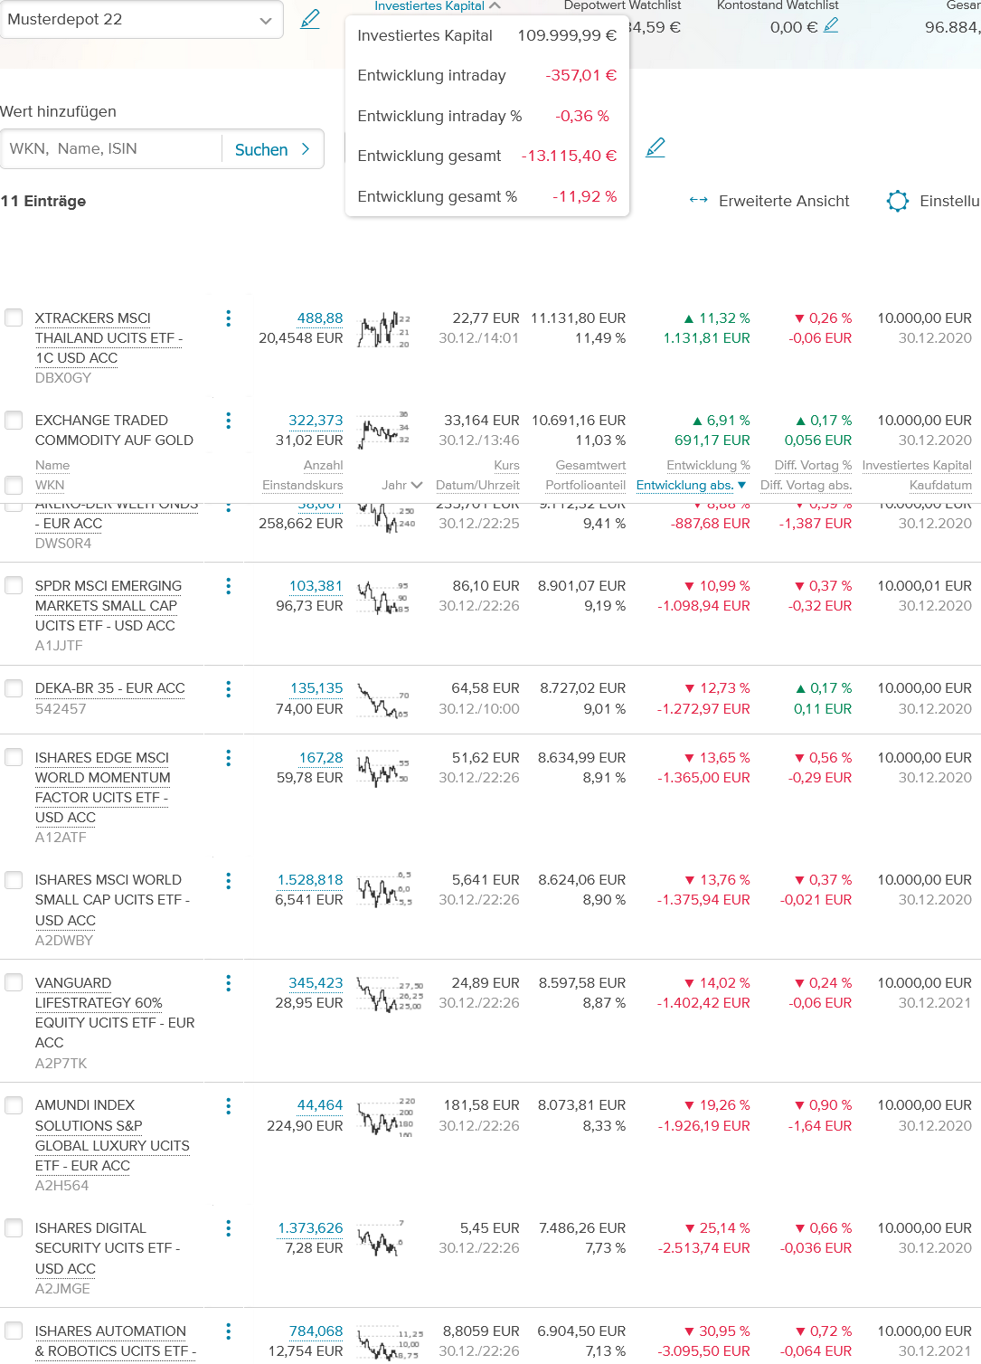Image resolution: width=981 pixels, height=1364 pixels.
Task: Open three-dot menu for Xtrackers MSCI Thailand
Action: point(228,318)
